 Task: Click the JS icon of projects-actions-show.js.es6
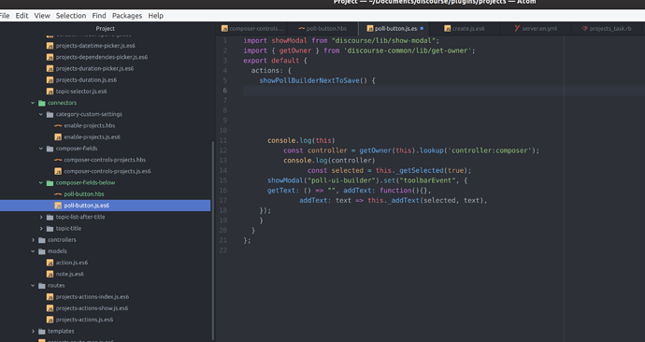[x=50, y=307]
